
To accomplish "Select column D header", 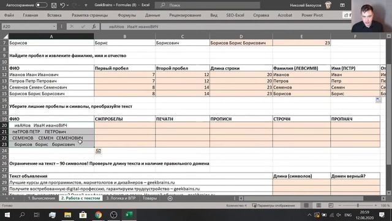I will (x=241, y=37).
